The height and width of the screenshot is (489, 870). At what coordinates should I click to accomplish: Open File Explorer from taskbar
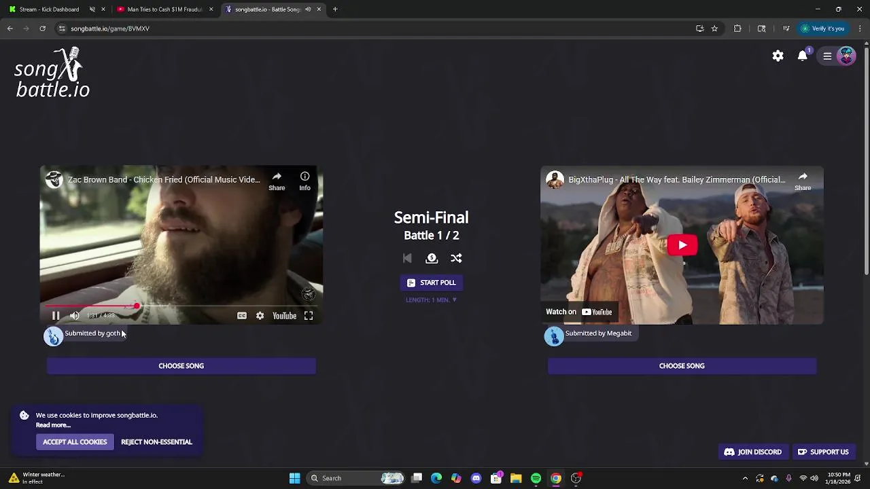[516, 478]
